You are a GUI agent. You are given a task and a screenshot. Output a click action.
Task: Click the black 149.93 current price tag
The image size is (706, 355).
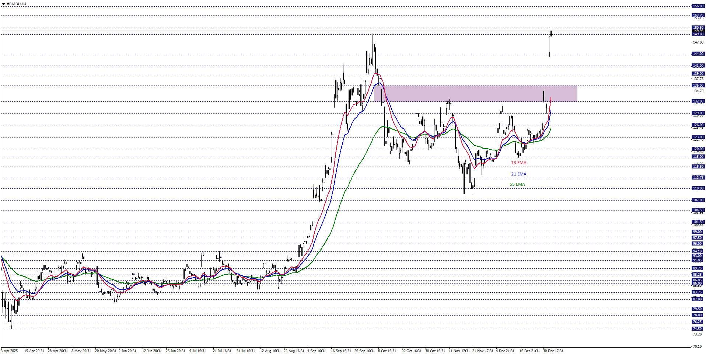(698, 31)
